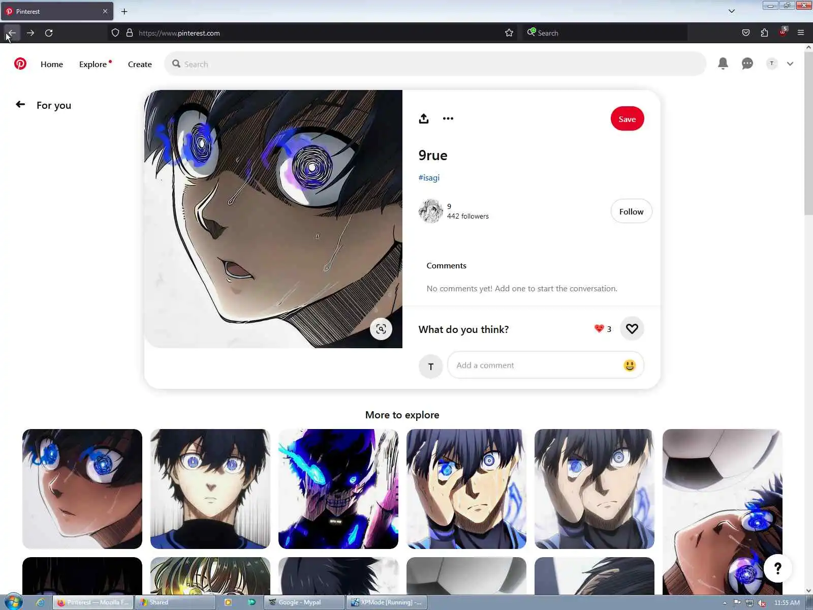Screen dimensions: 813x610
Task: Open the main pin image of Isagi
Action: point(273,219)
